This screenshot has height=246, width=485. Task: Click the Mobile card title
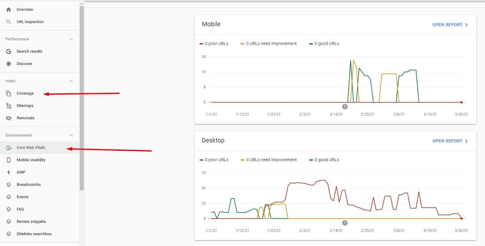[x=211, y=24]
